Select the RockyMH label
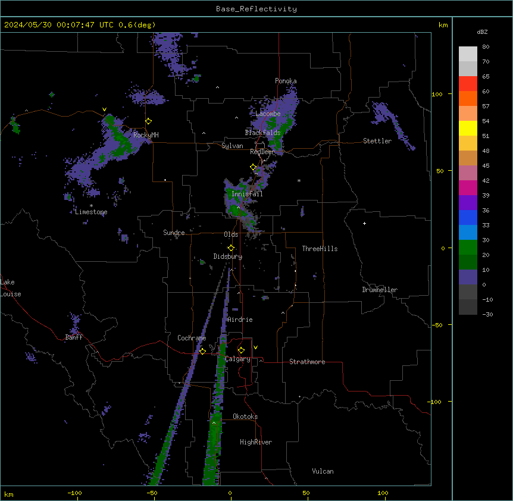Viewport: 513px width, 501px height. pos(146,134)
